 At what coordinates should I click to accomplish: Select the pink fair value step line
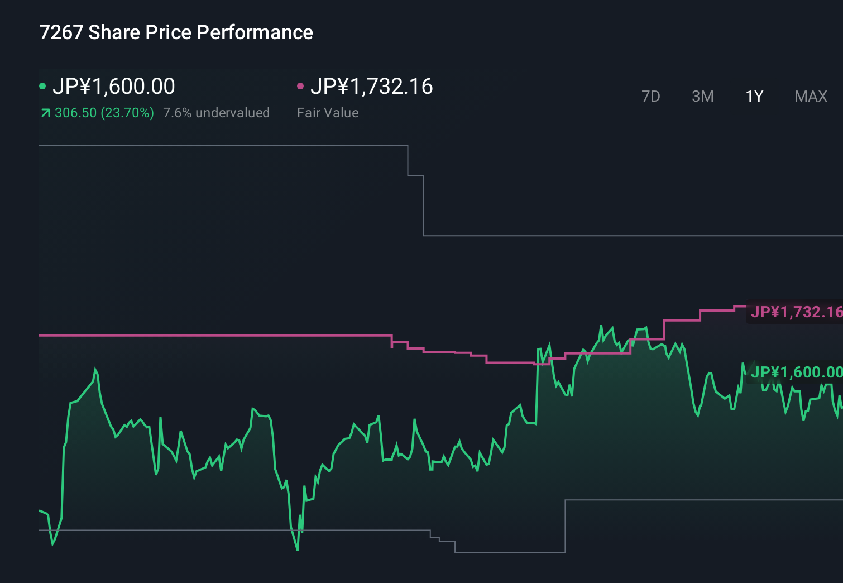223,336
